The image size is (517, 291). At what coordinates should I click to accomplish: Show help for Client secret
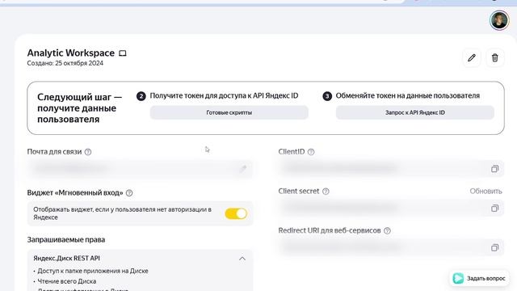tap(326, 192)
